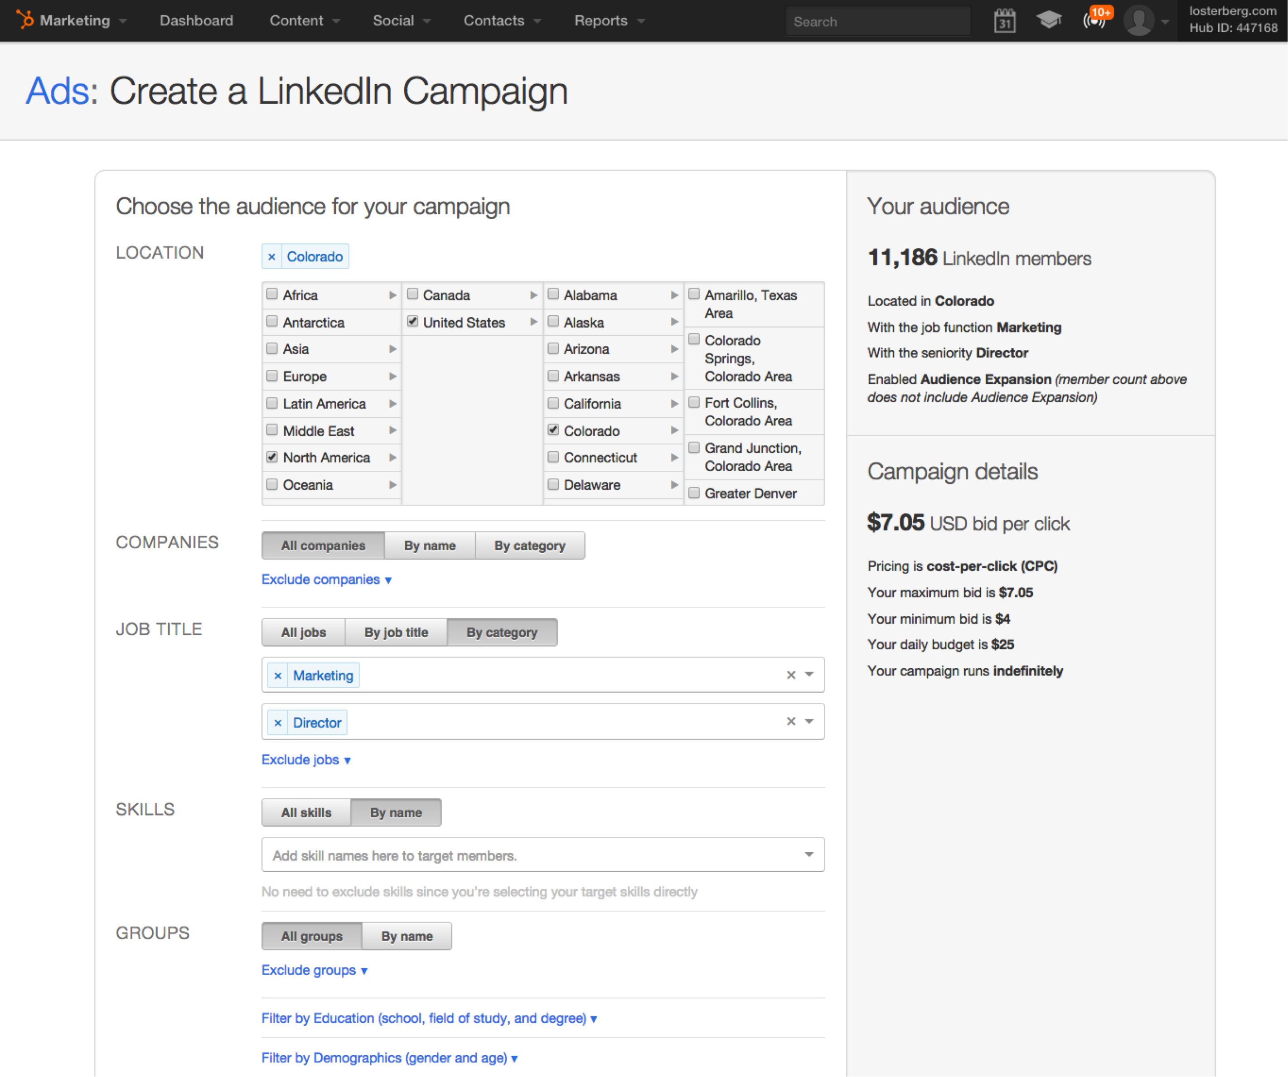
Task: Expand Oceania region arrow
Action: [392, 484]
